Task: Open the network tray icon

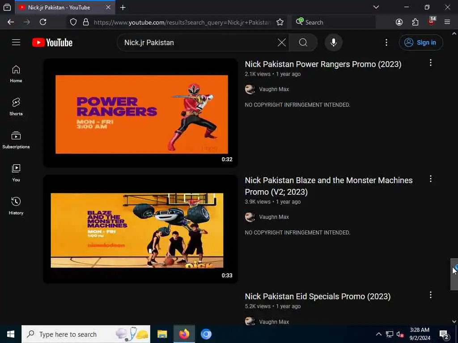Action: click(x=390, y=334)
